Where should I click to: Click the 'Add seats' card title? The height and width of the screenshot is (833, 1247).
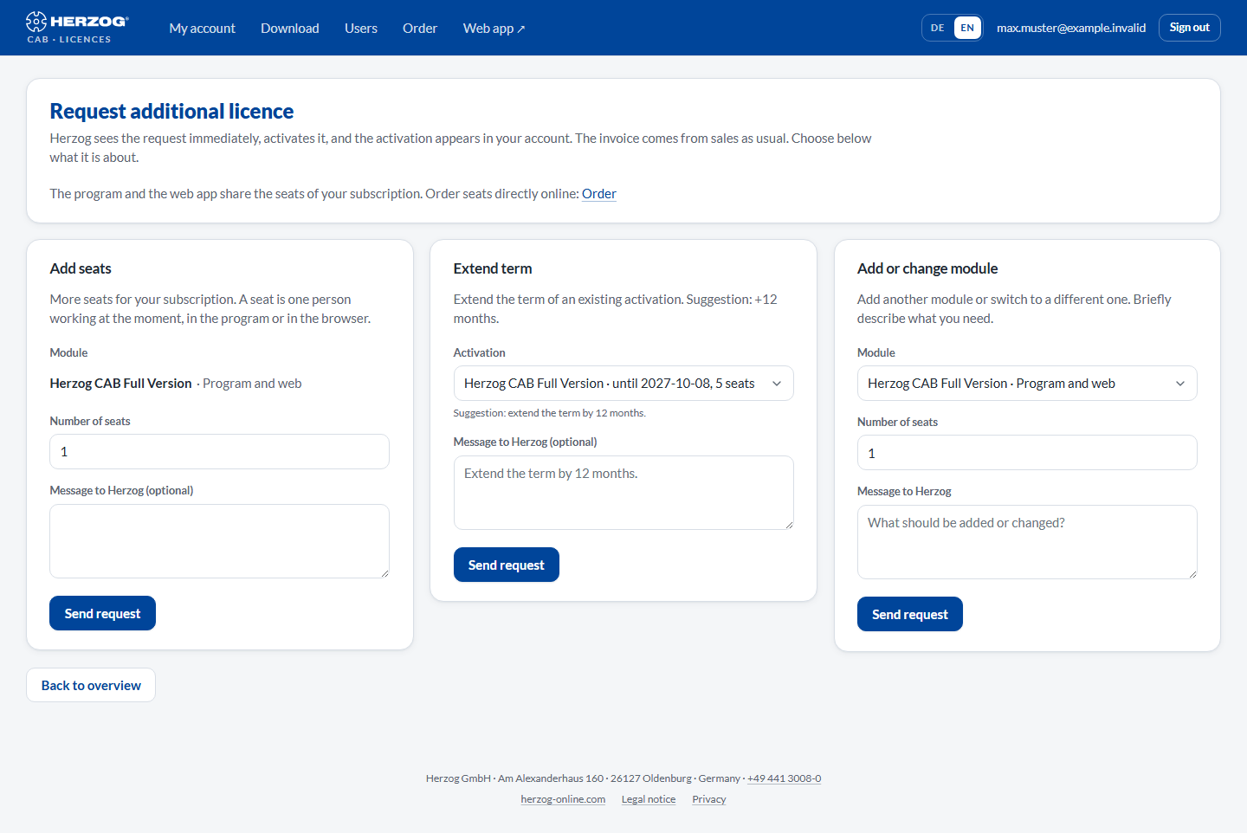pyautogui.click(x=81, y=268)
